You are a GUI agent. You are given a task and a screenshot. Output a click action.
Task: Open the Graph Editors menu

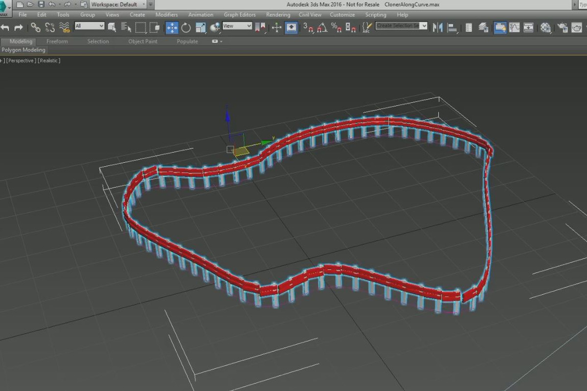click(240, 15)
